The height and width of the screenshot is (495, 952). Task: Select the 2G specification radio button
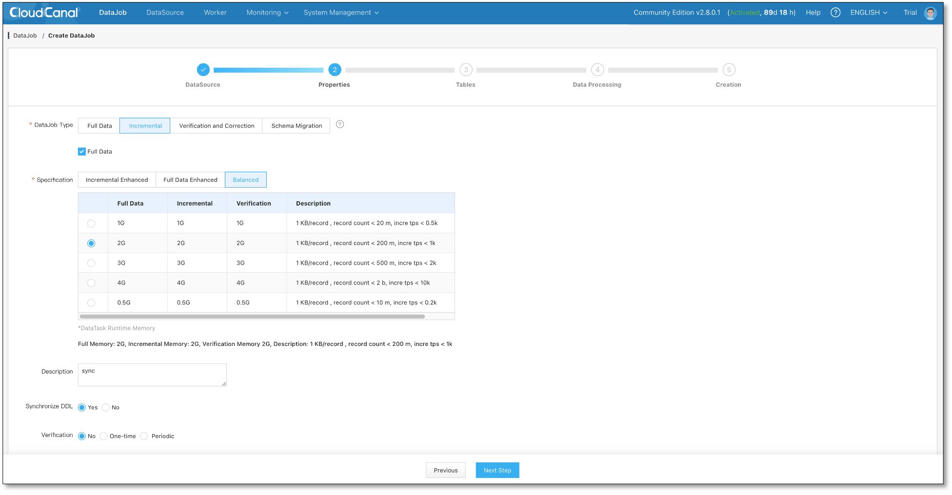[x=91, y=243]
